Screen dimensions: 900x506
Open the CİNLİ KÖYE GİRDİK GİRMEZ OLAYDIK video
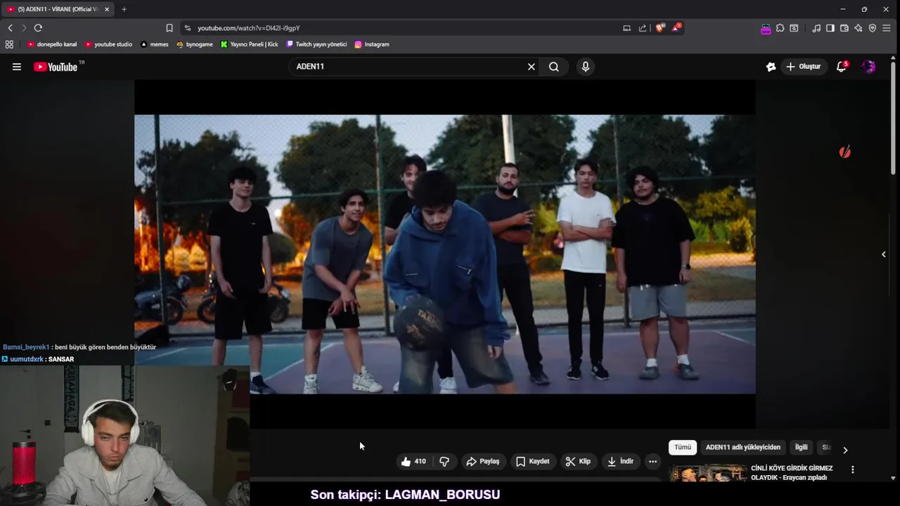(x=792, y=473)
